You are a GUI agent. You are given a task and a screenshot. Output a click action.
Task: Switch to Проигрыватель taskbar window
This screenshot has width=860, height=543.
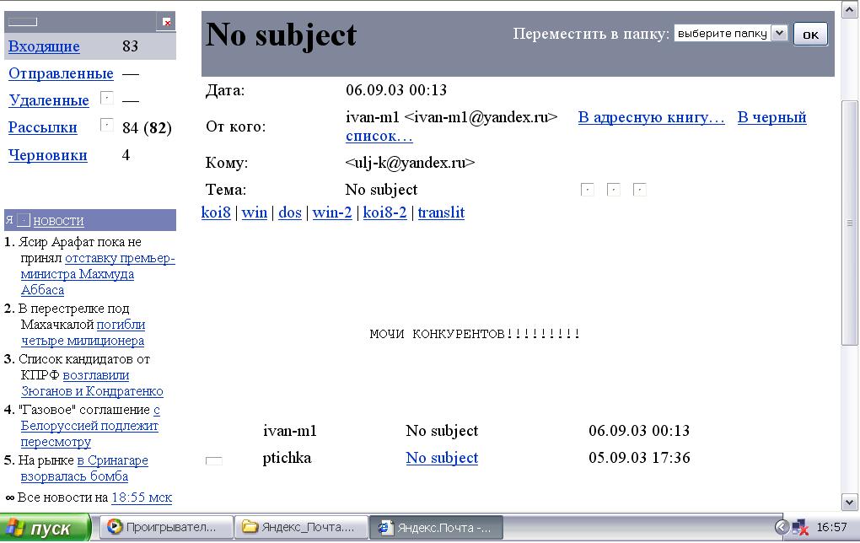pyautogui.click(x=166, y=528)
